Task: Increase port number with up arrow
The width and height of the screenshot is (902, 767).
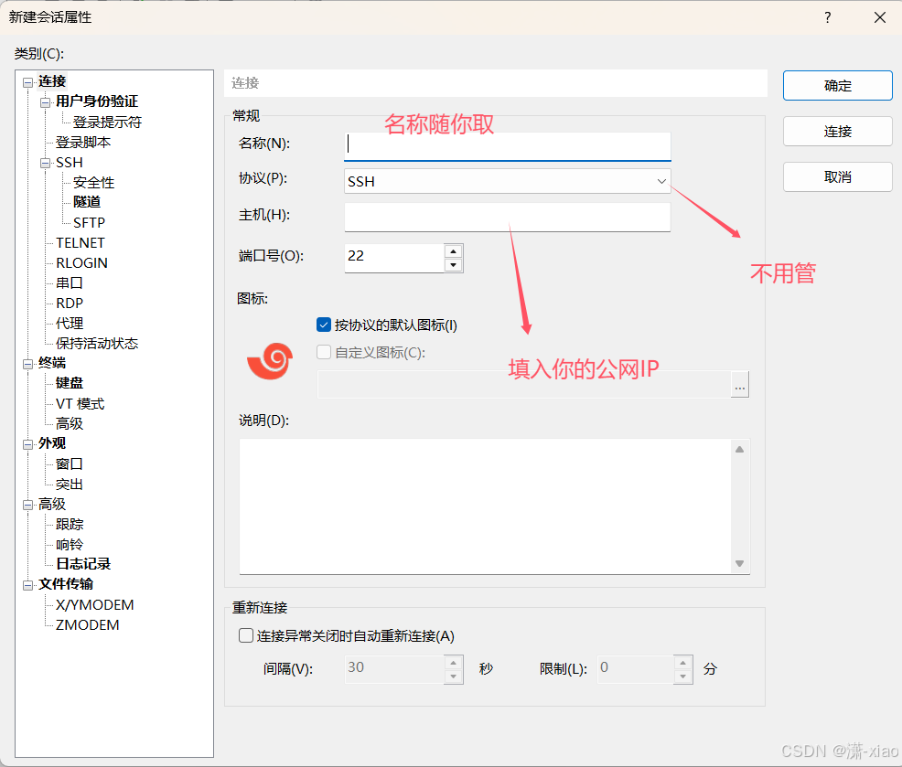Action: [454, 251]
